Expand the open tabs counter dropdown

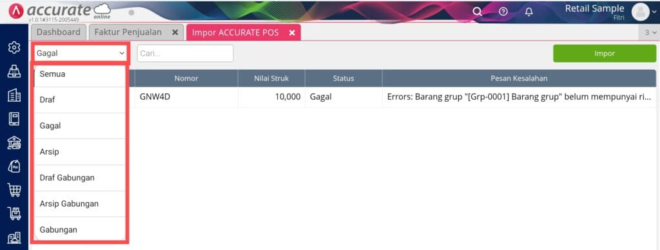650,32
